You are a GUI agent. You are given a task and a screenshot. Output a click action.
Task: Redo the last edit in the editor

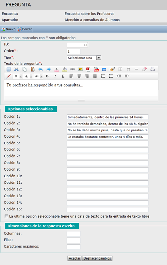click(x=49, y=69)
